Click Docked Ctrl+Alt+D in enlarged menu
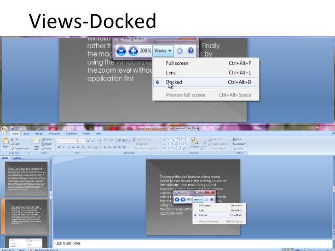Viewport: 335px width, 251px height. [206, 82]
